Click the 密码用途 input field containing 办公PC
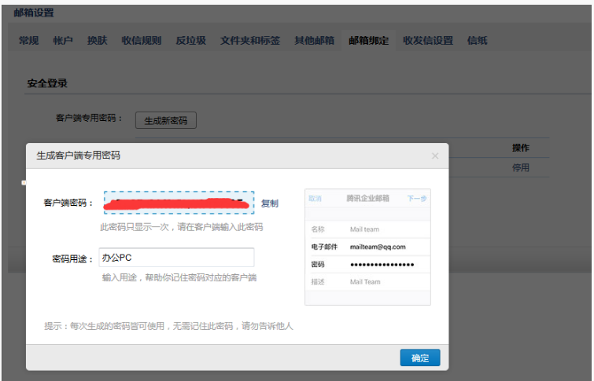 (176, 258)
